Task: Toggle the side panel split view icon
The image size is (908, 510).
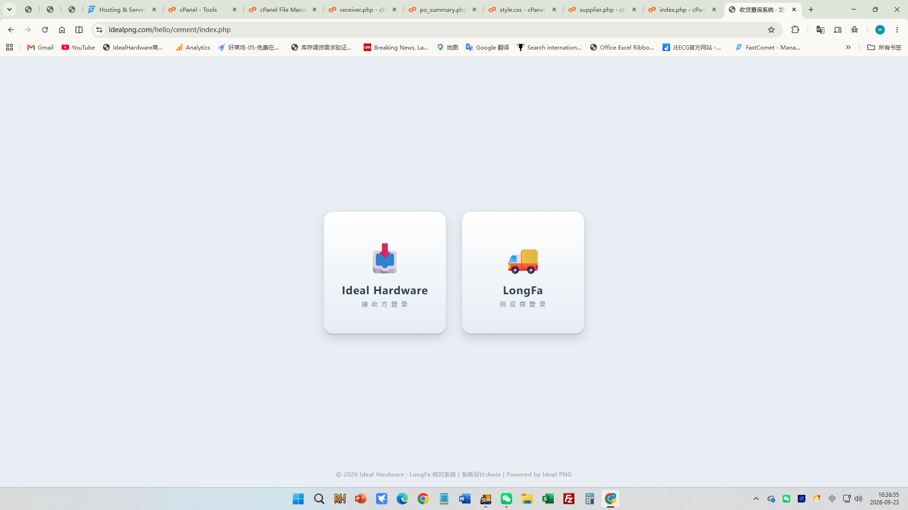Action: 79,30
